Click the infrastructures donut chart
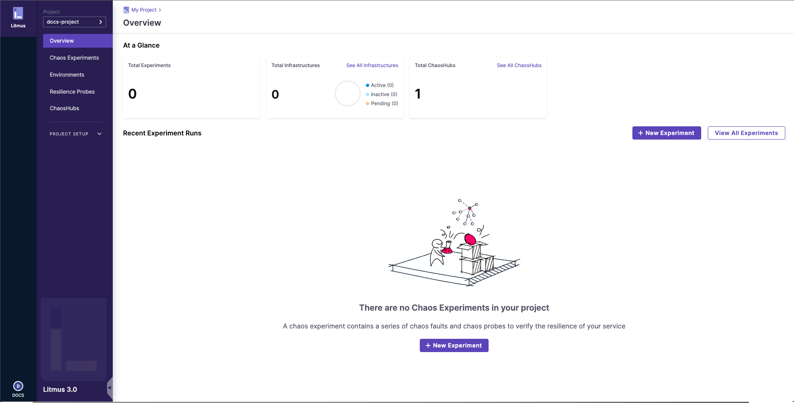Image resolution: width=794 pixels, height=403 pixels. click(x=347, y=93)
